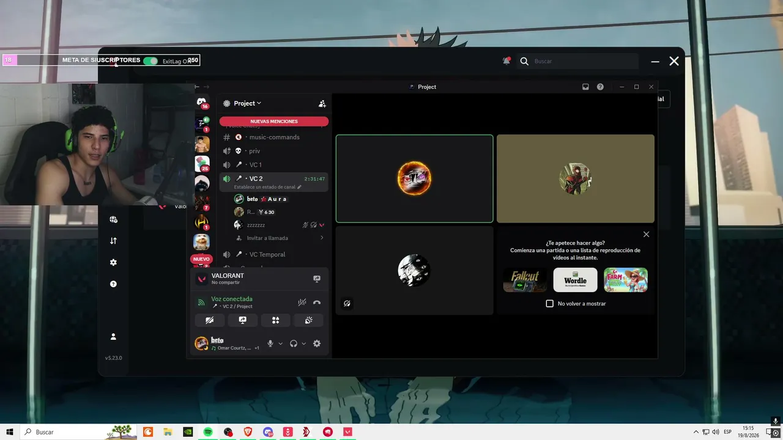Dismiss the ¿Te apetece hacer algo? panel

point(646,234)
